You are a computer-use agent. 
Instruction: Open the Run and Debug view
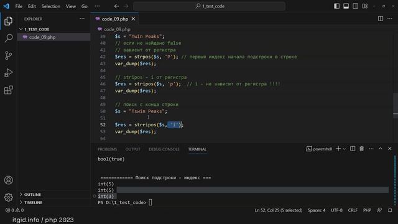point(8,73)
